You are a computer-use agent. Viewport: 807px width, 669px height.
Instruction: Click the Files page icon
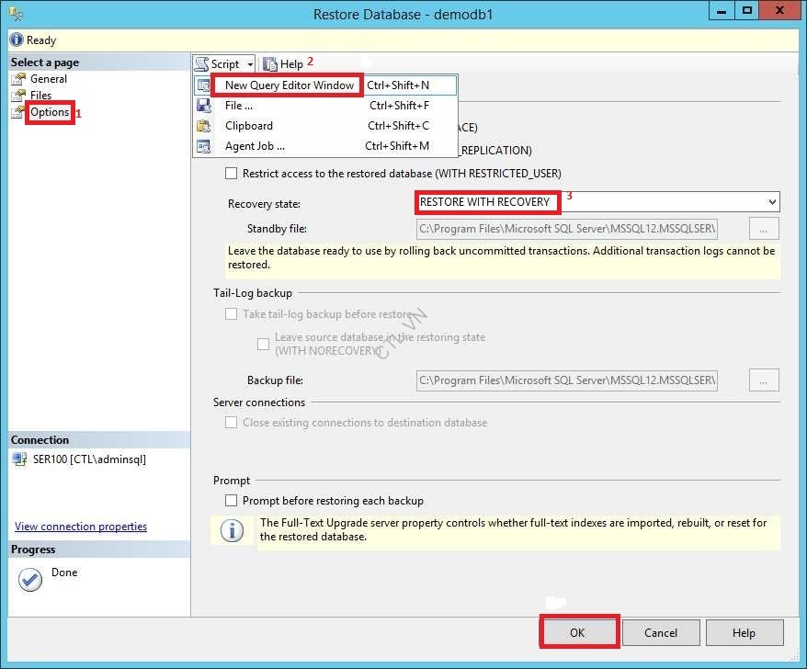(x=18, y=96)
